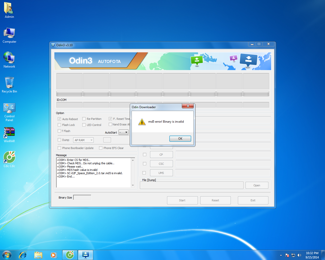Open the AutoStart dropdown
The image size is (325, 260).
124,132
